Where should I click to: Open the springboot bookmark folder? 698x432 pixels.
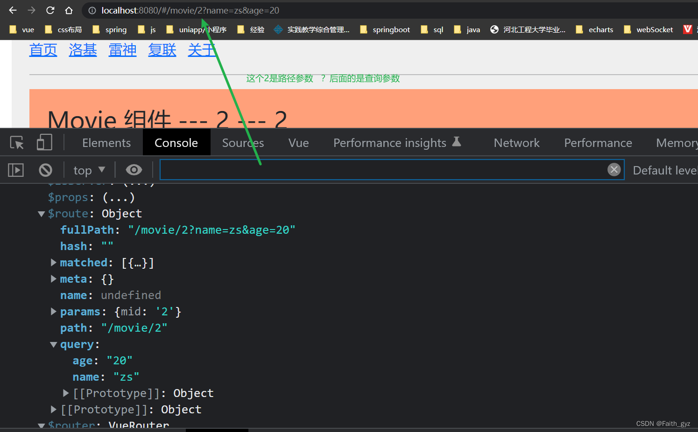point(385,29)
